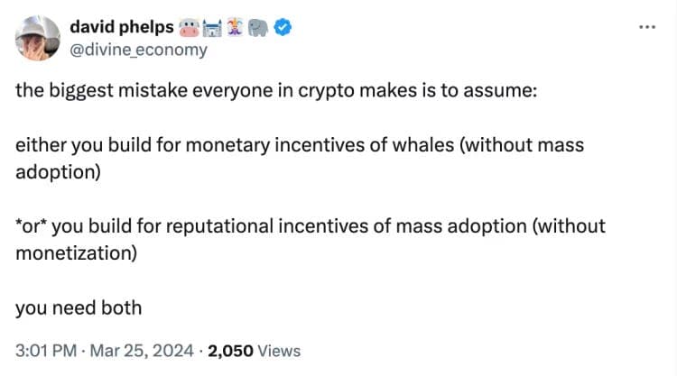Image resolution: width=677 pixels, height=376 pixels.
Task: Click the word 'monetization)' in tweet
Action: click(x=77, y=253)
